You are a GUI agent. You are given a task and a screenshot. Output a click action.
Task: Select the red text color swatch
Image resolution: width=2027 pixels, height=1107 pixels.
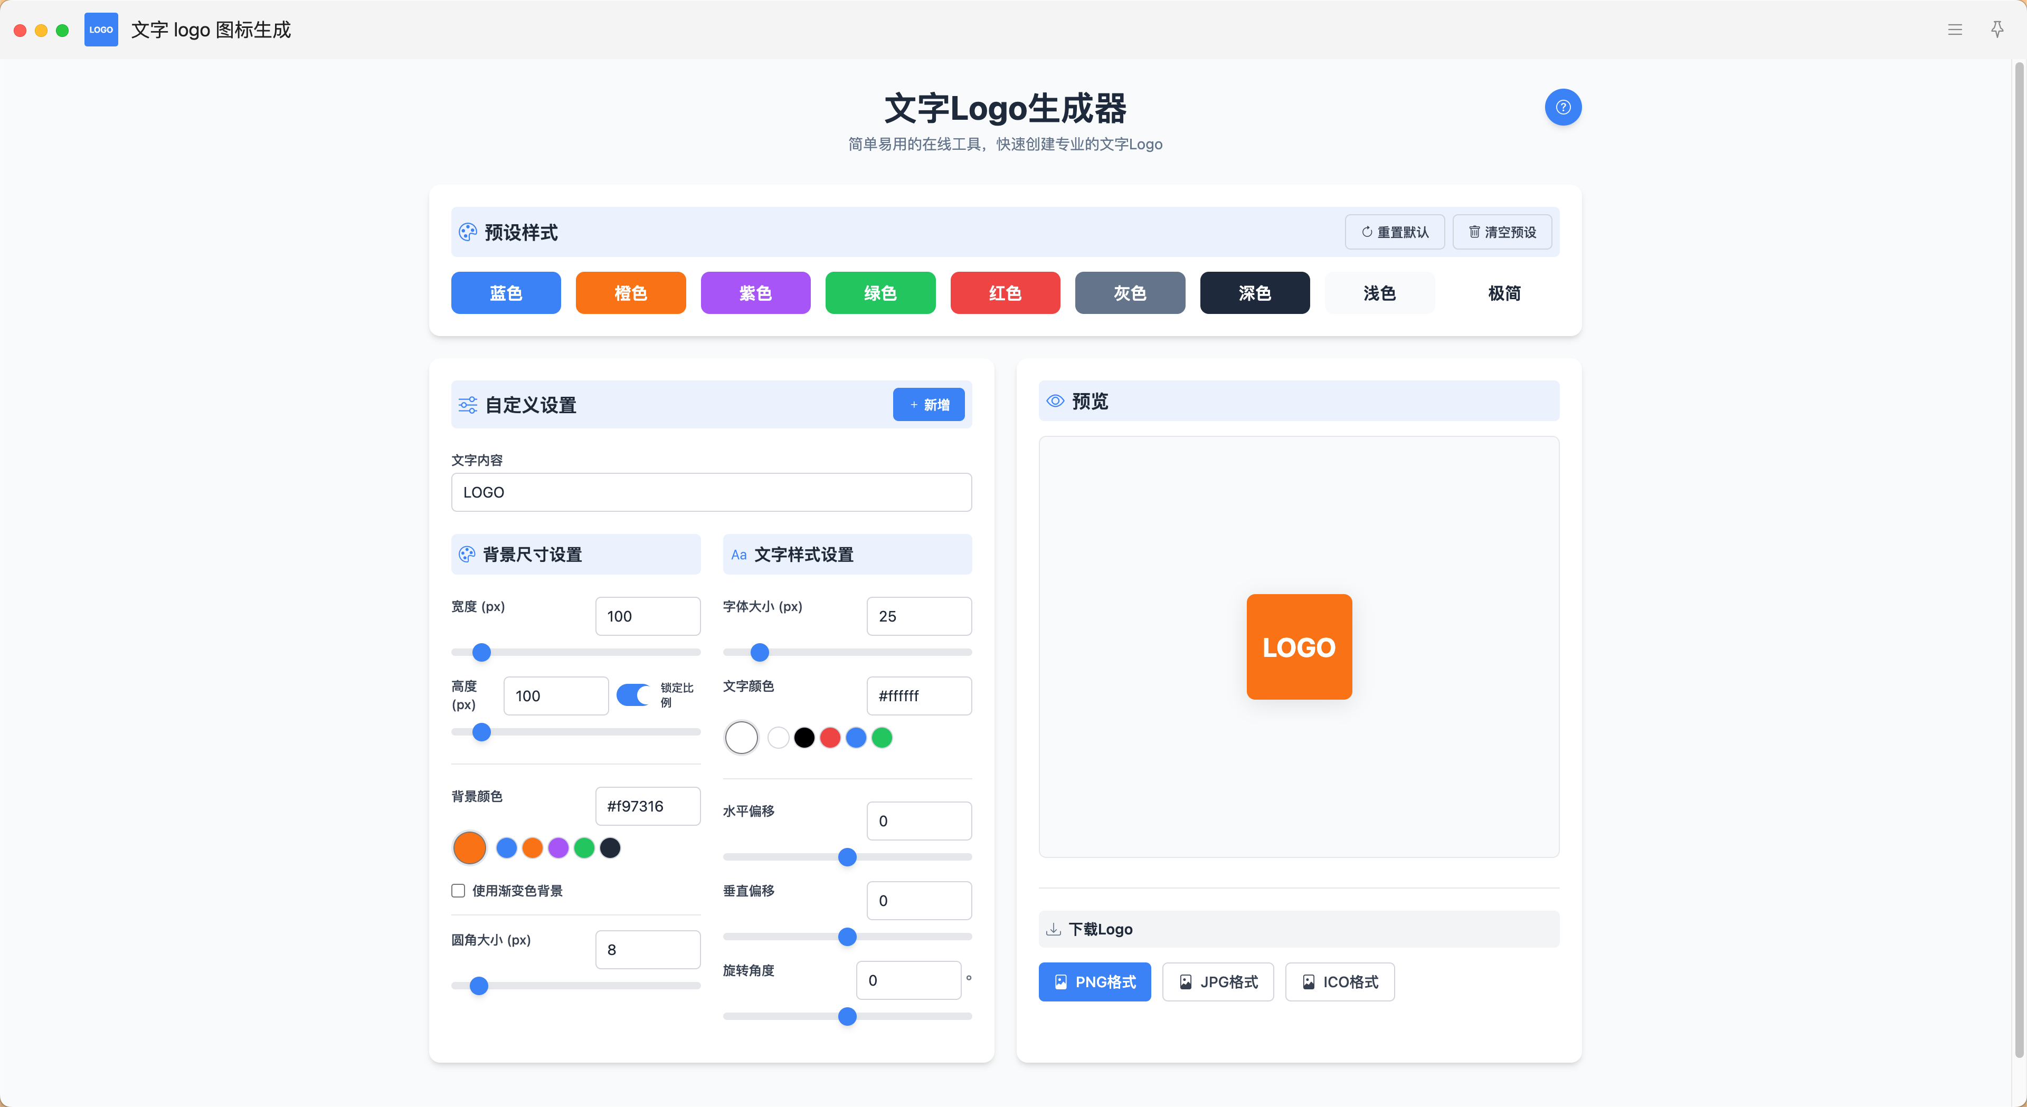(829, 738)
